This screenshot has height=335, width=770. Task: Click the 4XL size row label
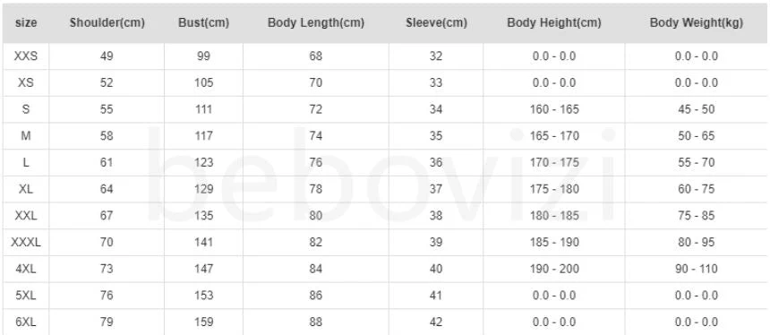pyautogui.click(x=26, y=269)
